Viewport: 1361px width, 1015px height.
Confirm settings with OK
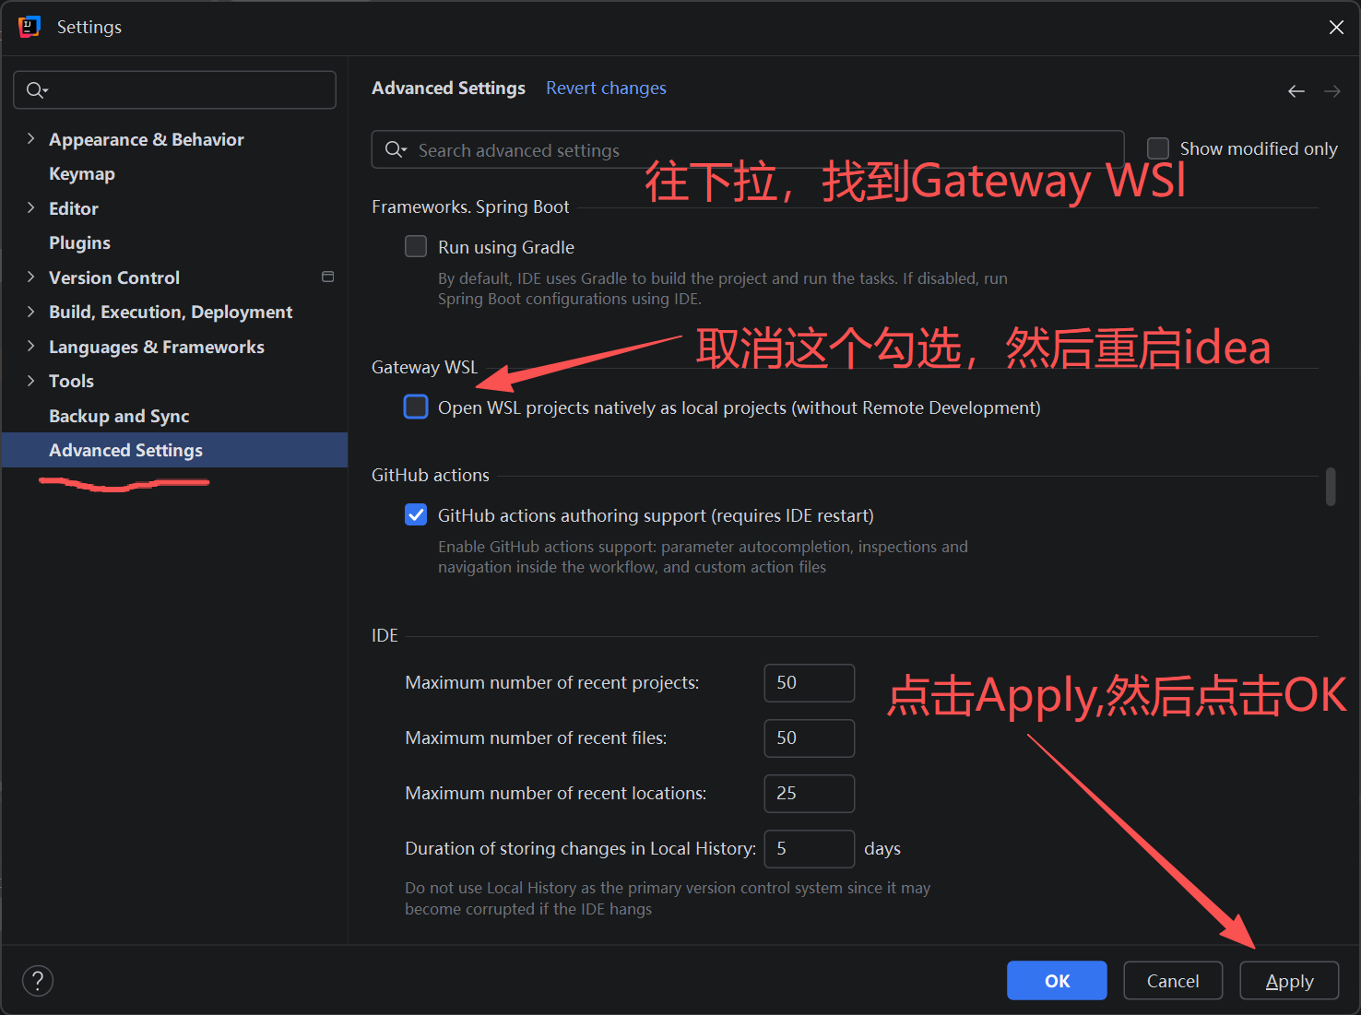(x=1057, y=980)
